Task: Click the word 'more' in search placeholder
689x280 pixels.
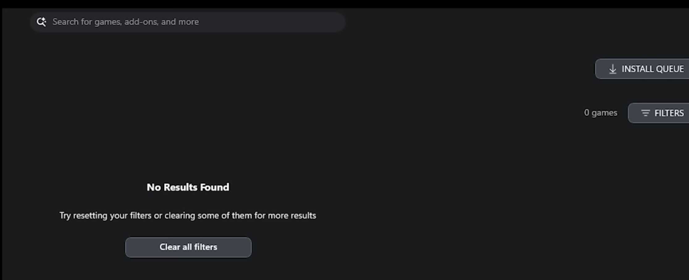Action: point(189,22)
